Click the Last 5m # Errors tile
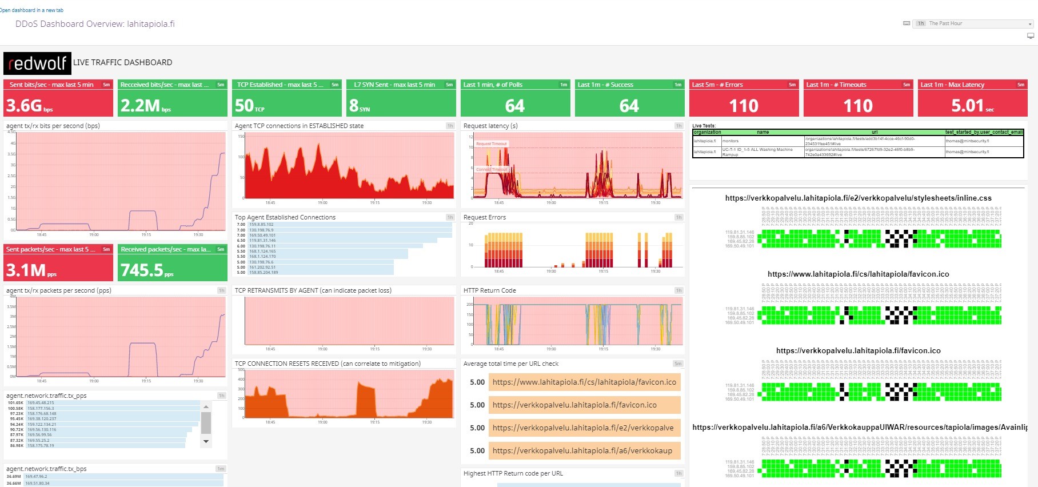This screenshot has width=1038, height=487. (744, 98)
